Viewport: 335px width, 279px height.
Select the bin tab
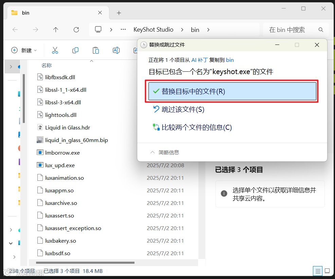point(58,13)
